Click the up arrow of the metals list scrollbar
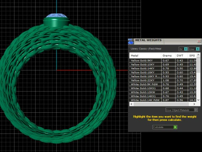This screenshot has height=152, width=202. pyautogui.click(x=198, y=55)
